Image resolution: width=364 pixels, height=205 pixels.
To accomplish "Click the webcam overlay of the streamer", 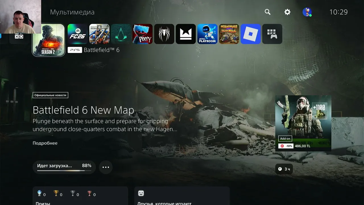I will (20, 17).
